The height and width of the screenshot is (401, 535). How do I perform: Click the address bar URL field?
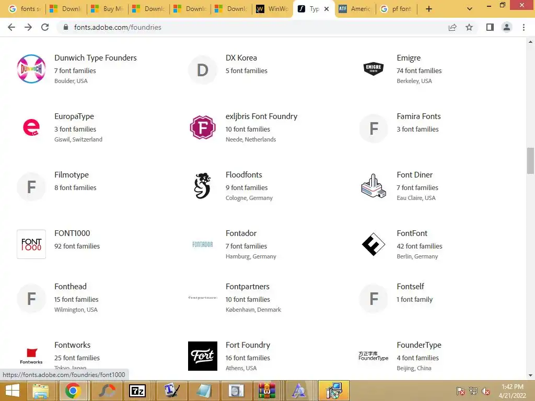tap(252, 27)
